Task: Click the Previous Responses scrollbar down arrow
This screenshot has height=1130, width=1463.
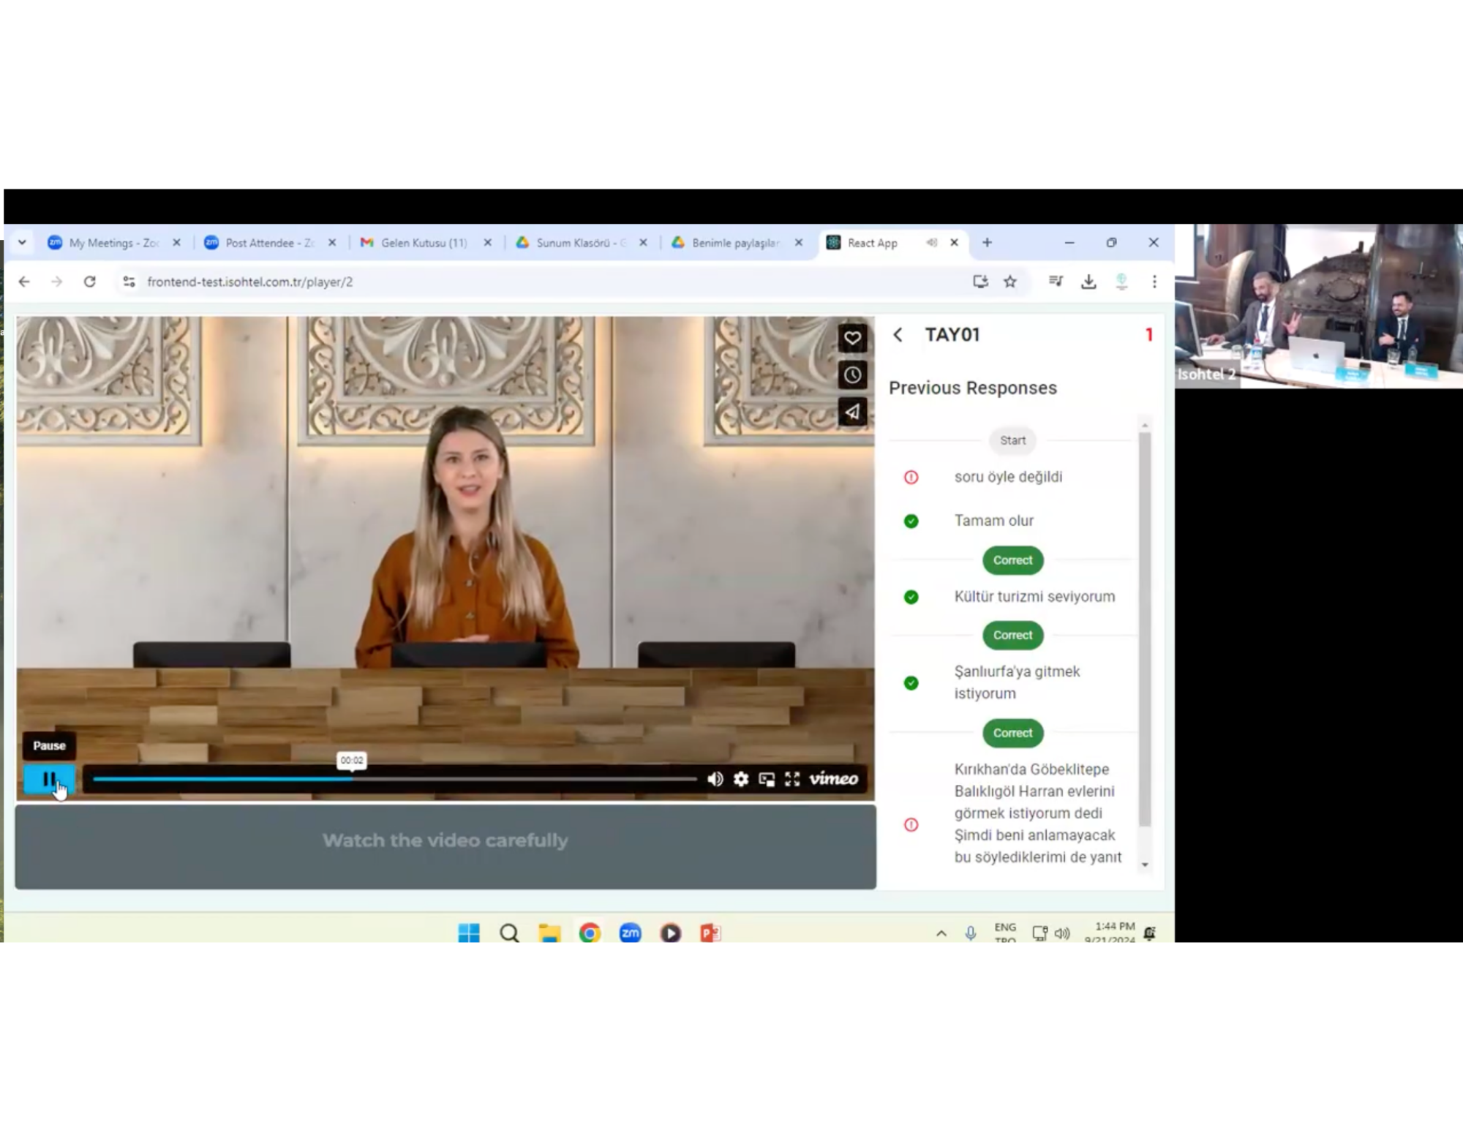Action: pos(1145,865)
